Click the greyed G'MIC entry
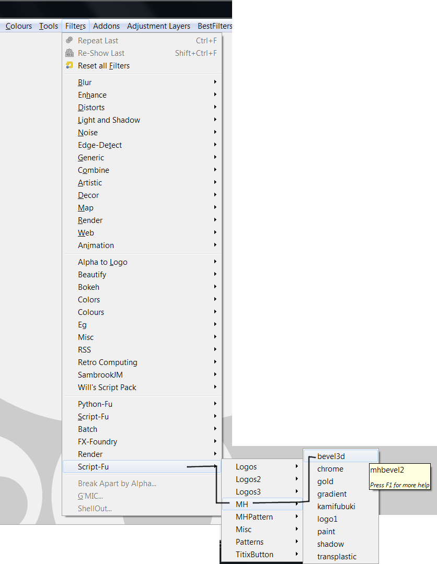This screenshot has height=564, width=437. (x=142, y=496)
